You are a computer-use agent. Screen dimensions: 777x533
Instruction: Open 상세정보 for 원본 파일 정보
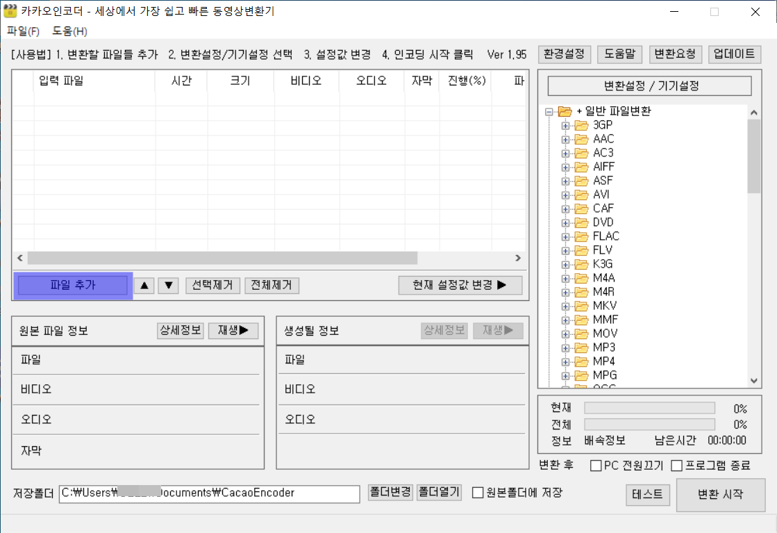tap(181, 330)
